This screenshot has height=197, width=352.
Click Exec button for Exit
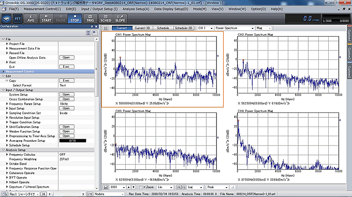67,67
